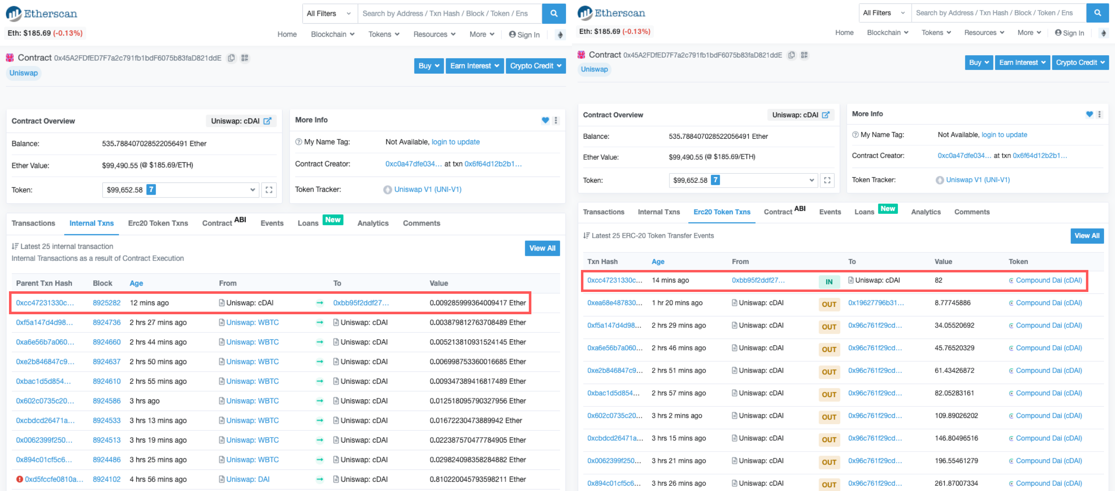
Task: Open the $99,652.58 token dropdown in right window
Action: (x=743, y=180)
